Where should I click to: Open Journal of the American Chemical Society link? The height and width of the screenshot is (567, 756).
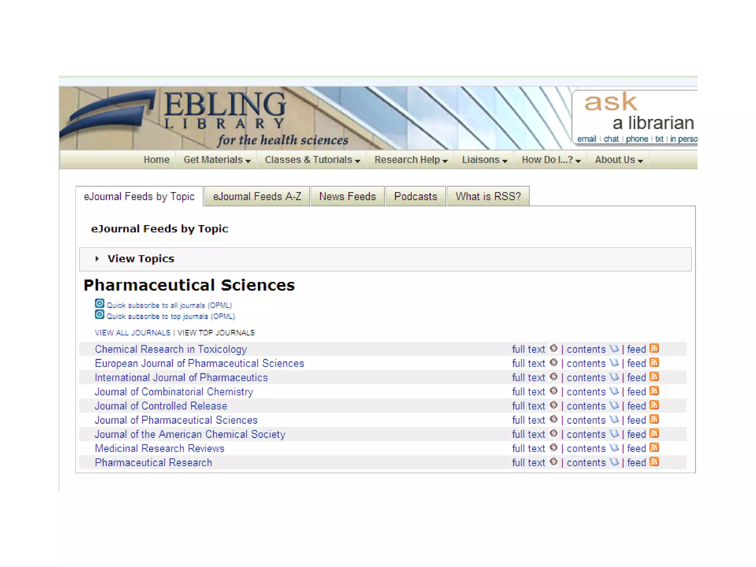point(190,434)
